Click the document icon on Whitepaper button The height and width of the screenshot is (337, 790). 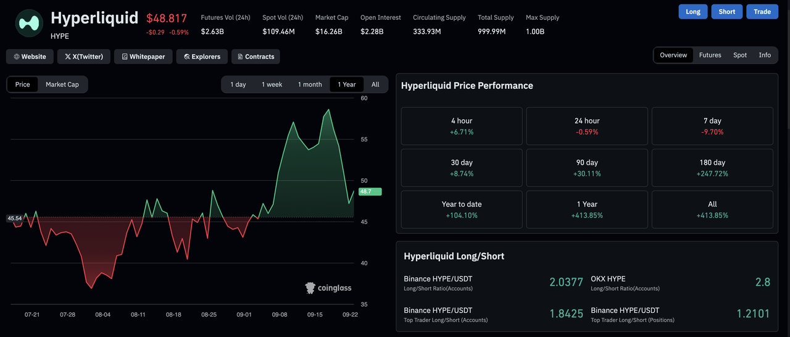[125, 57]
